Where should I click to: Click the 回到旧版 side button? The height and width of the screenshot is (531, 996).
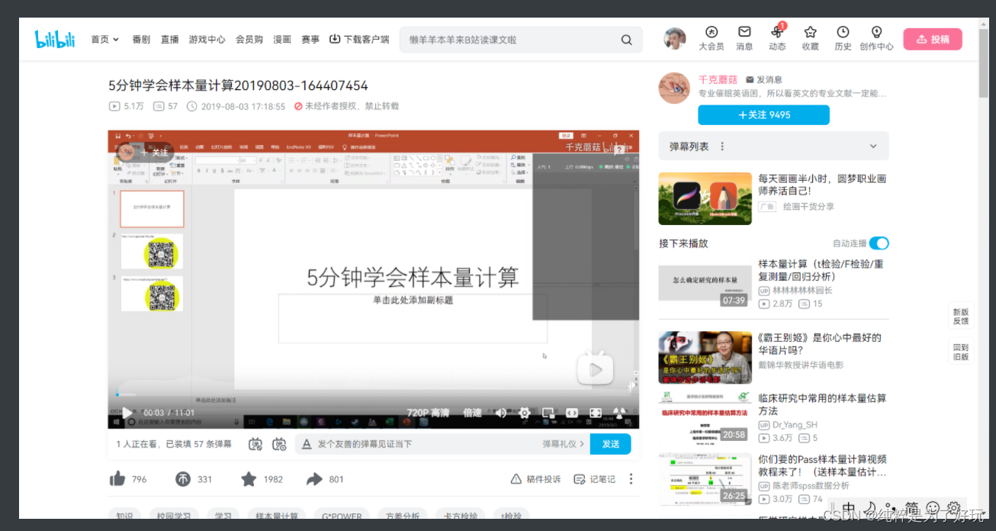[x=960, y=352]
